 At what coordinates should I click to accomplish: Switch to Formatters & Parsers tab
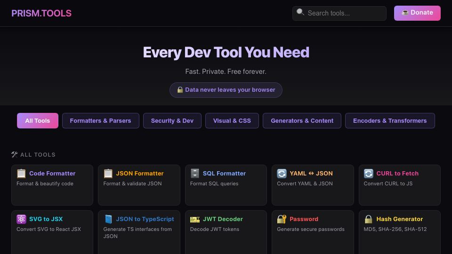pos(101,121)
